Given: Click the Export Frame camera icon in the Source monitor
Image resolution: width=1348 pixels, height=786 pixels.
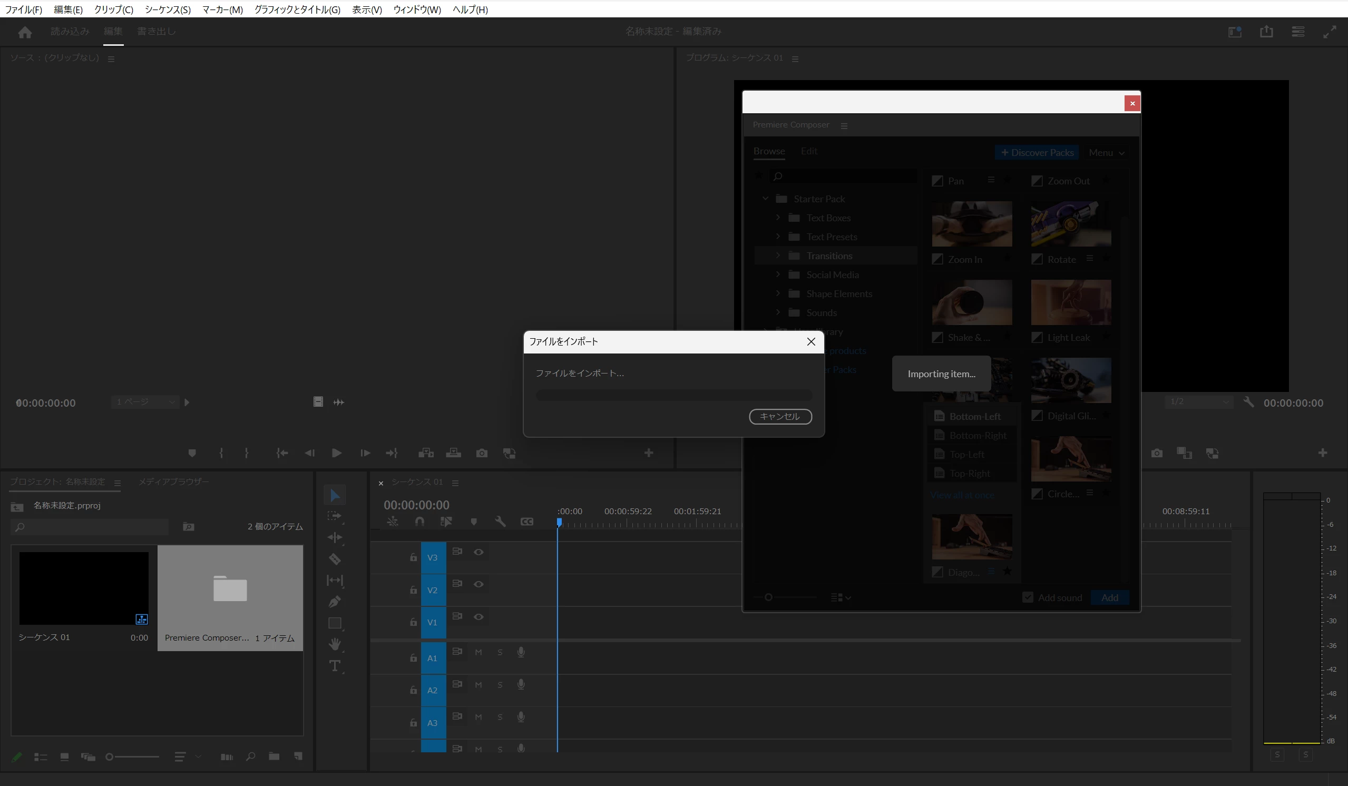Looking at the screenshot, I should pyautogui.click(x=482, y=454).
